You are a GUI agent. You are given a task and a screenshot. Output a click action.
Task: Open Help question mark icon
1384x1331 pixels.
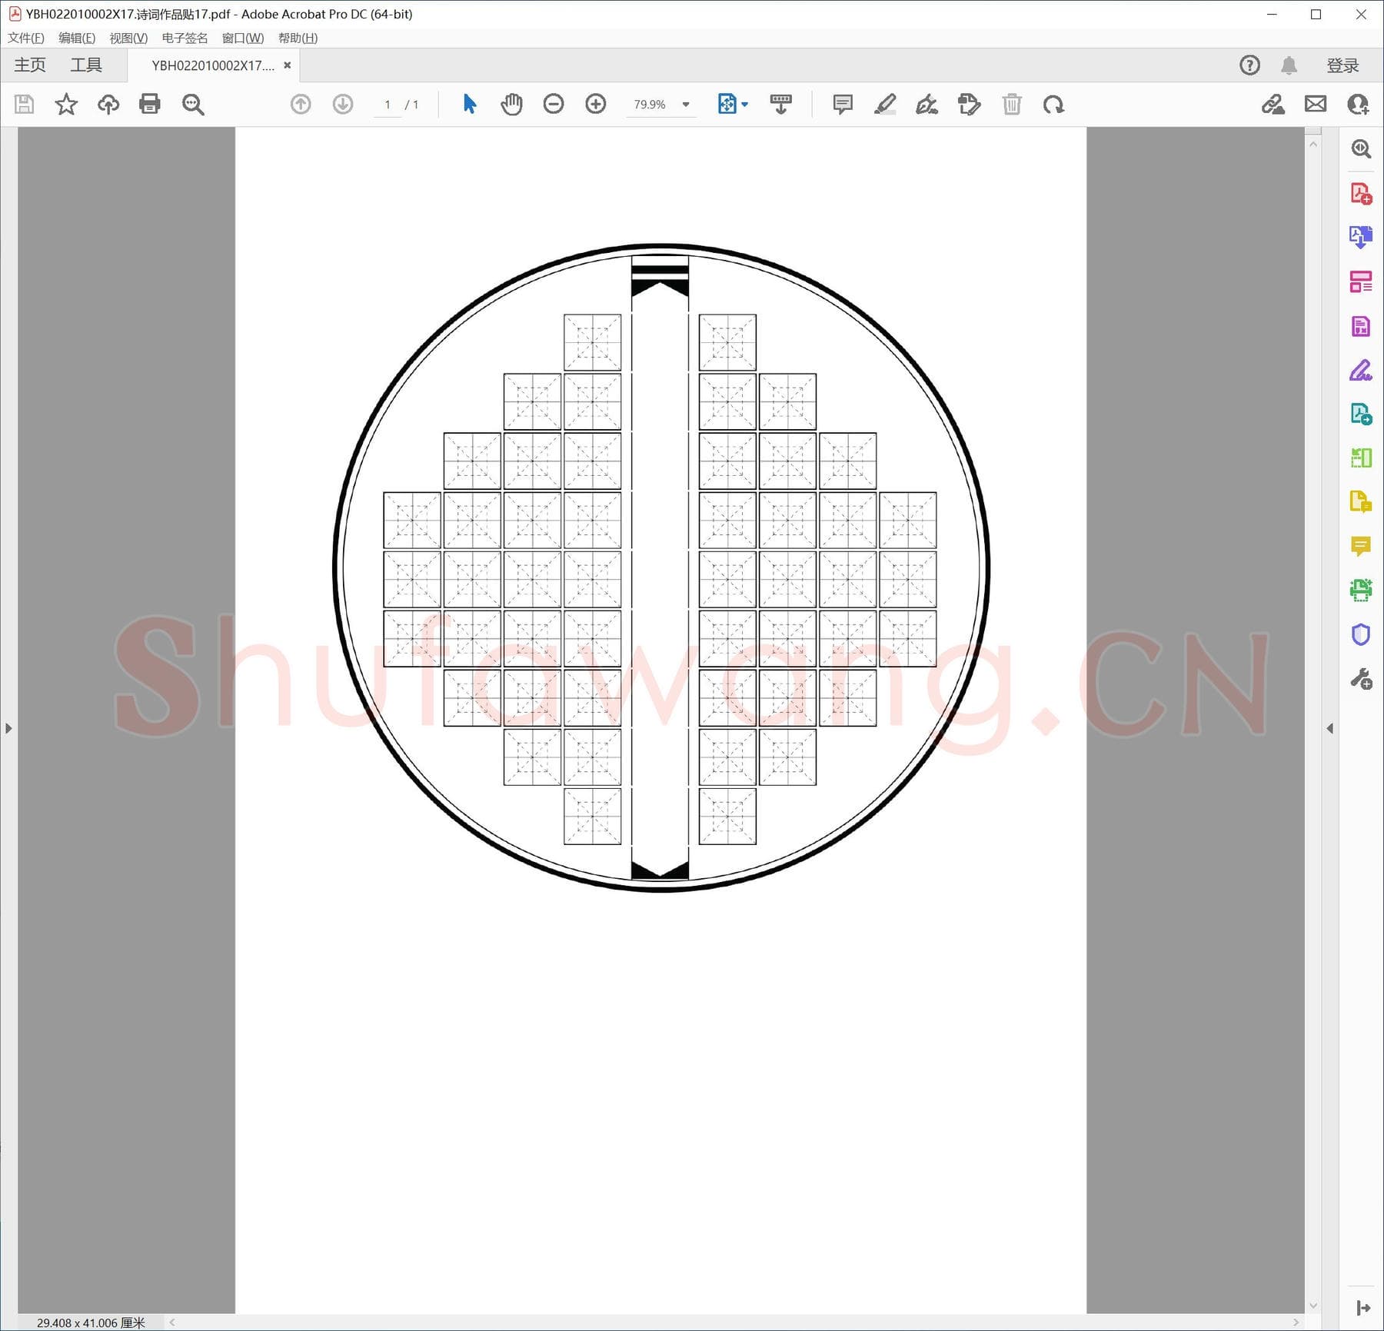[x=1250, y=65]
